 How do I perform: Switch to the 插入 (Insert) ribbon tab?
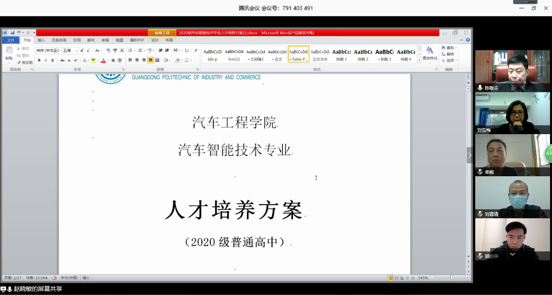pyautogui.click(x=41, y=40)
